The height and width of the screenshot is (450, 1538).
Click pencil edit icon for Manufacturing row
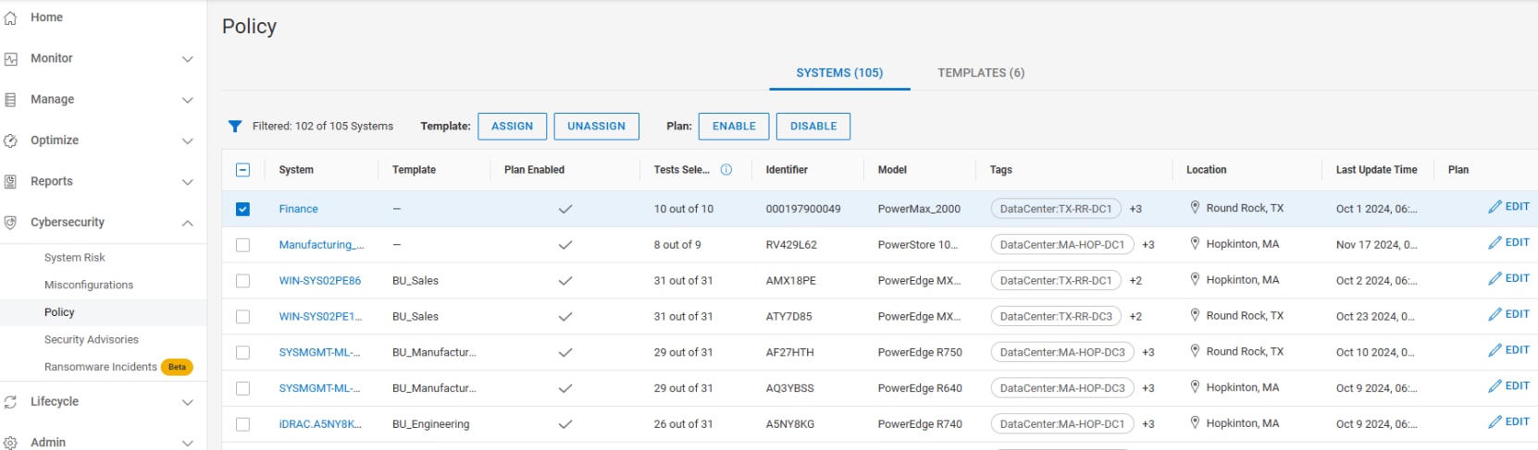(x=1495, y=243)
